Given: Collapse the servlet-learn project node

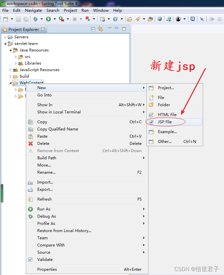Looking at the screenshot, I should click(5, 44).
